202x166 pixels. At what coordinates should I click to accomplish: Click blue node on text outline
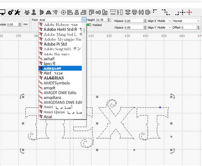pyautogui.click(x=160, y=107)
